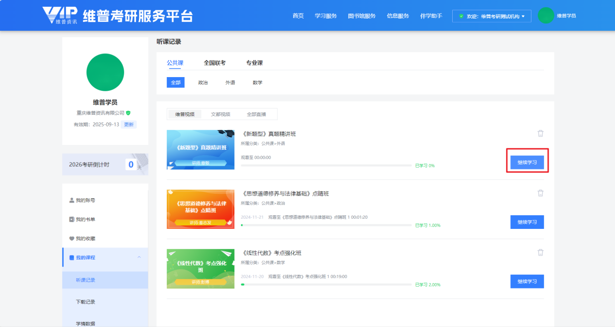Open the 《新题型》真题精讲班 course thumbnail
This screenshot has height=327, width=615.
(200, 150)
